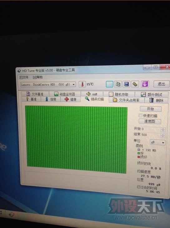Select the 错误扫描 tab
The height and width of the screenshot is (228, 170).
pos(95,99)
